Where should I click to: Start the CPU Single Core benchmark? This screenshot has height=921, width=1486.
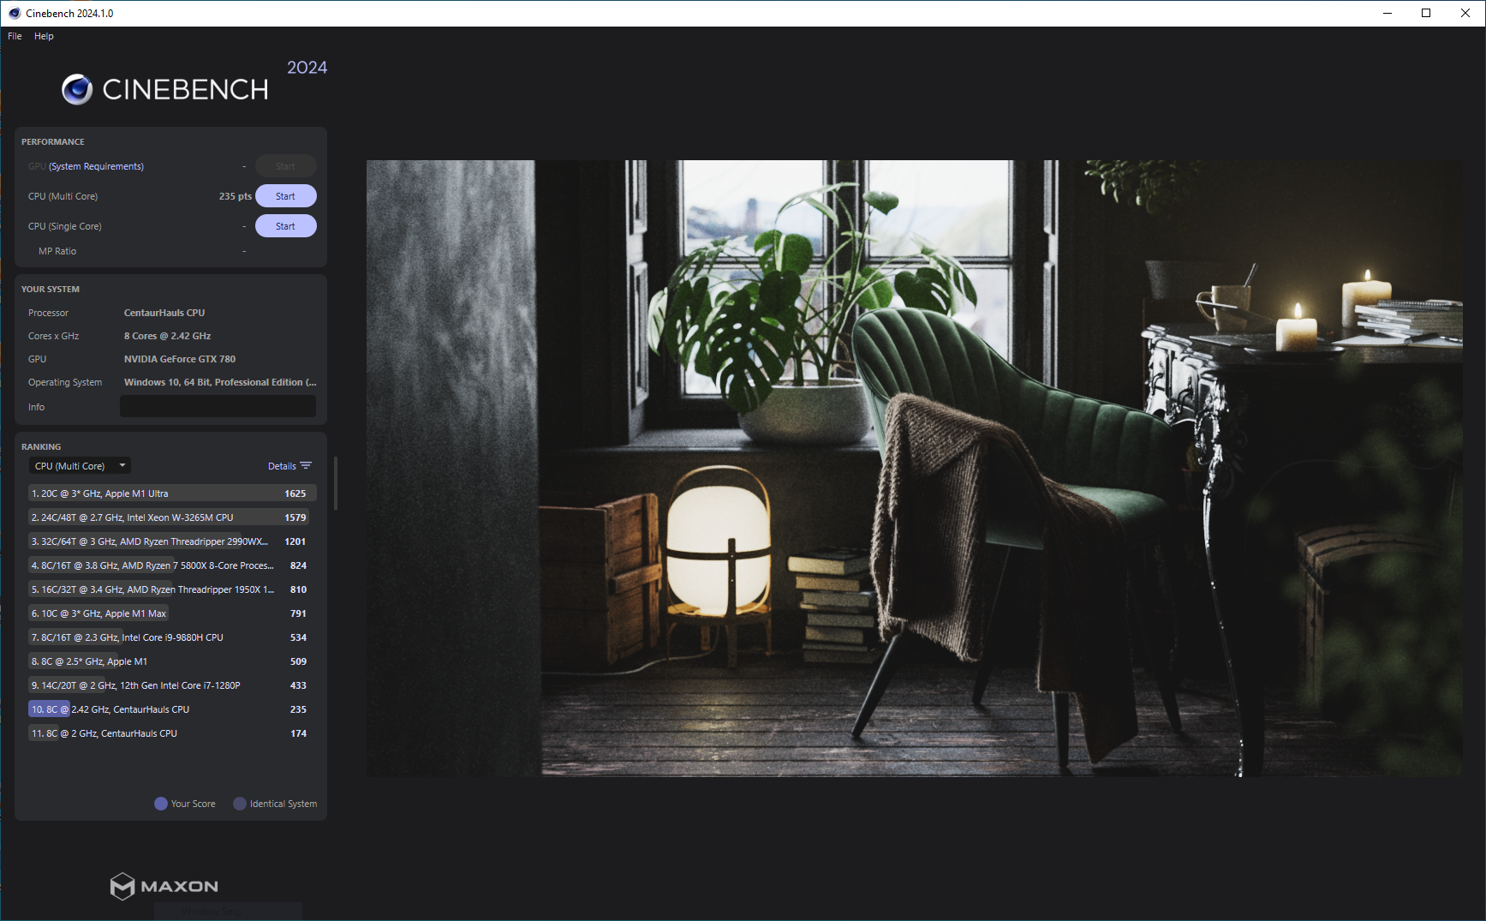tap(285, 226)
